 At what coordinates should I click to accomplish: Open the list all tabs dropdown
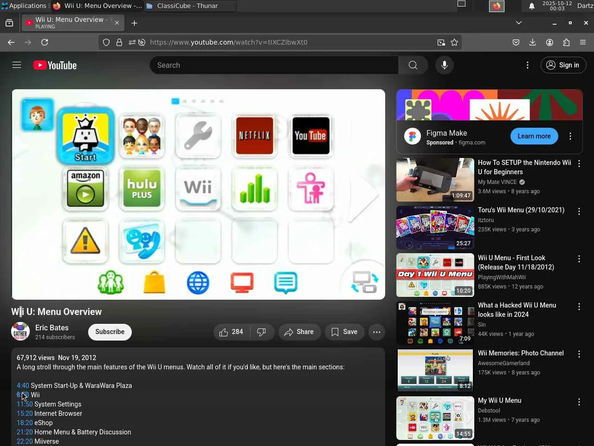click(x=519, y=23)
